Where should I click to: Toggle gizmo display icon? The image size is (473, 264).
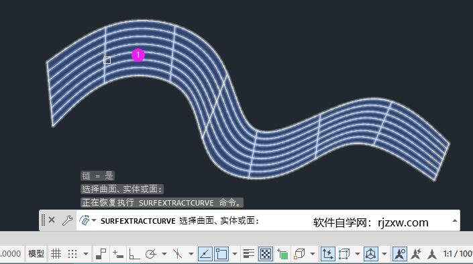click(371, 254)
